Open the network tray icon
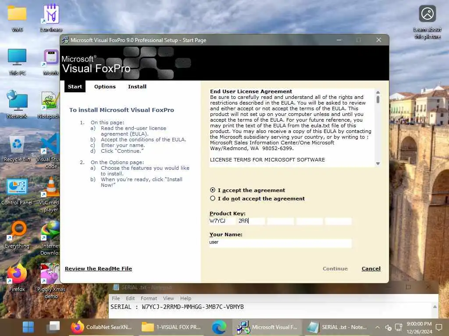 pyautogui.click(x=398, y=327)
